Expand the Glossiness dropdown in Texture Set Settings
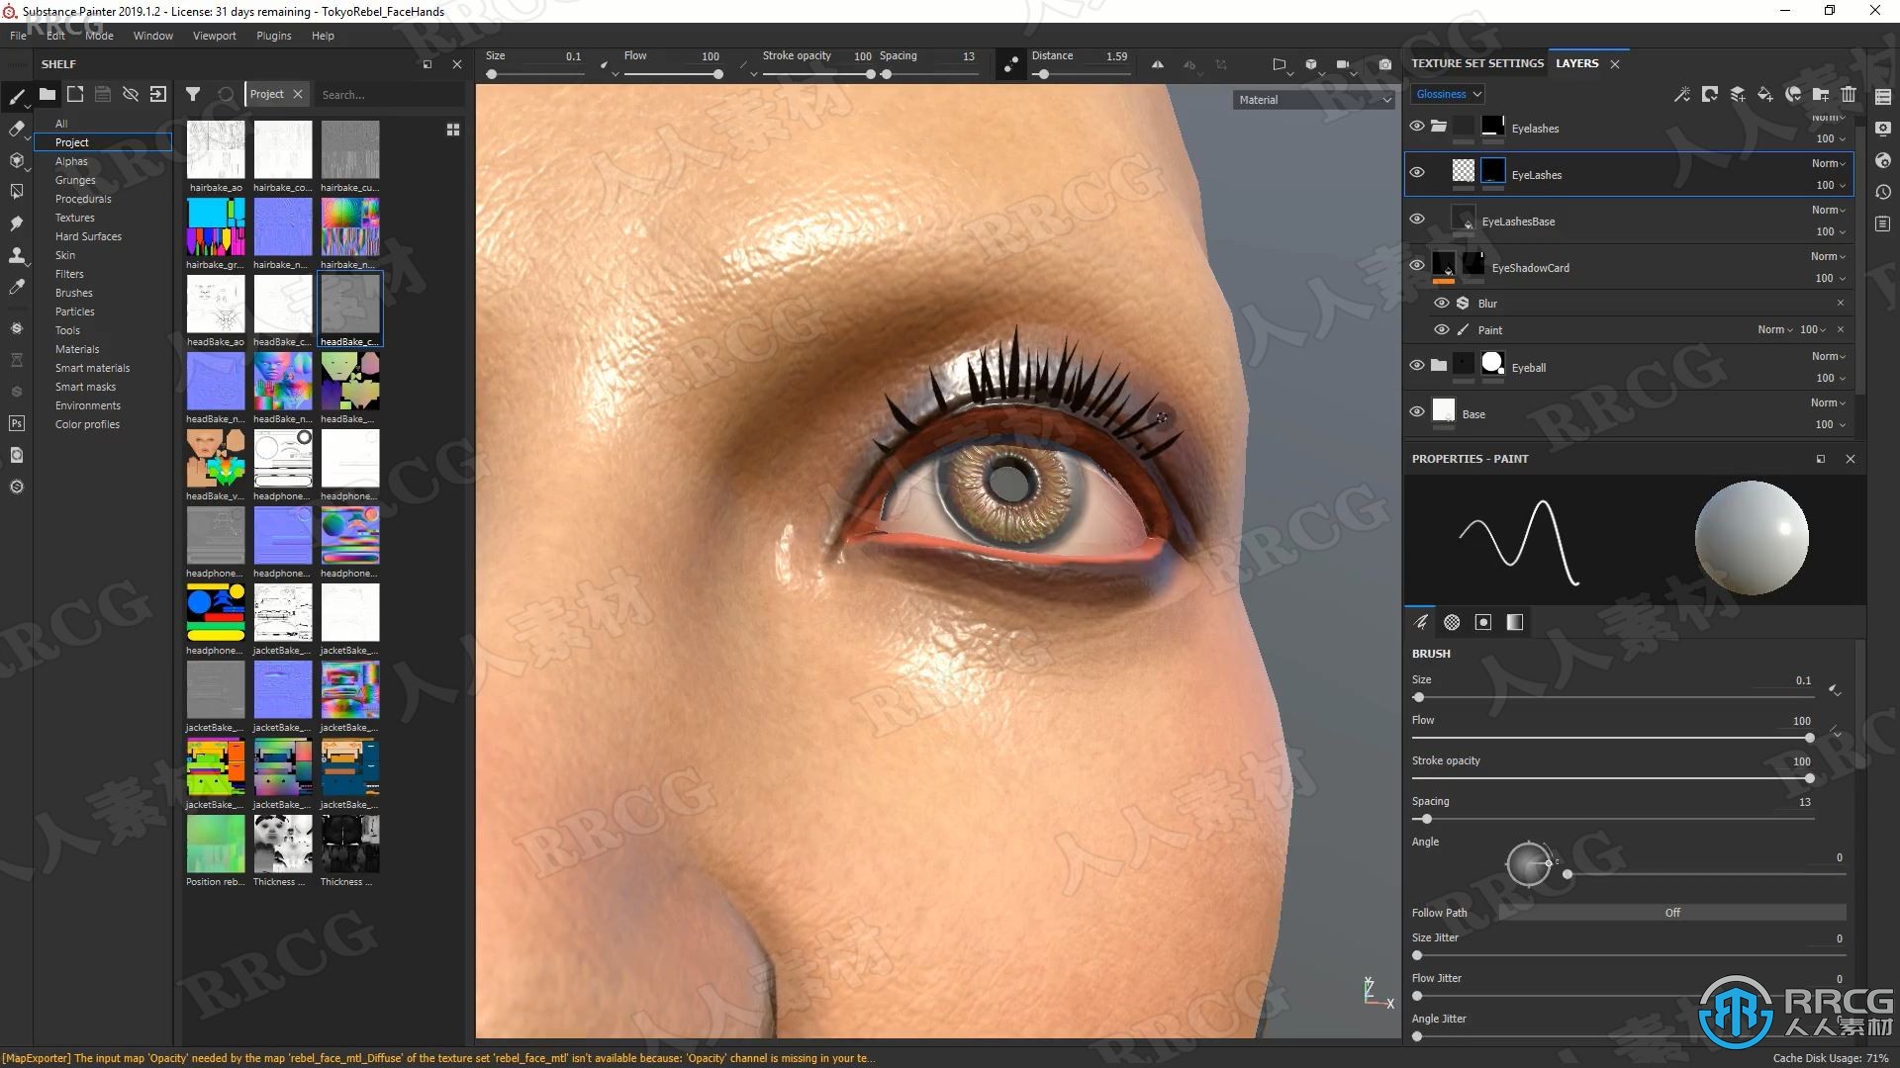 click(x=1446, y=94)
